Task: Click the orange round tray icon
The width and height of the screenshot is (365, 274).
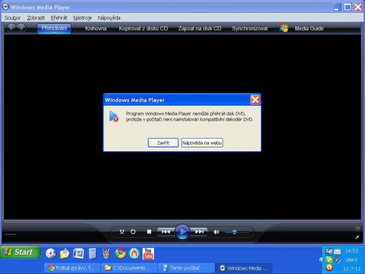Action: pyautogui.click(x=329, y=268)
